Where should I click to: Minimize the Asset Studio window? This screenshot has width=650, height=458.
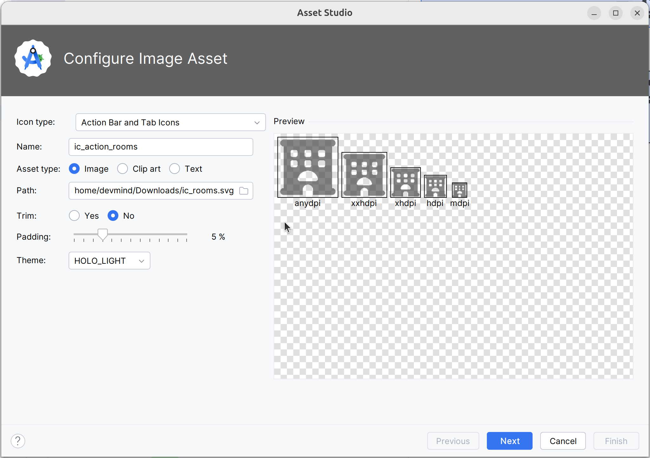click(594, 13)
